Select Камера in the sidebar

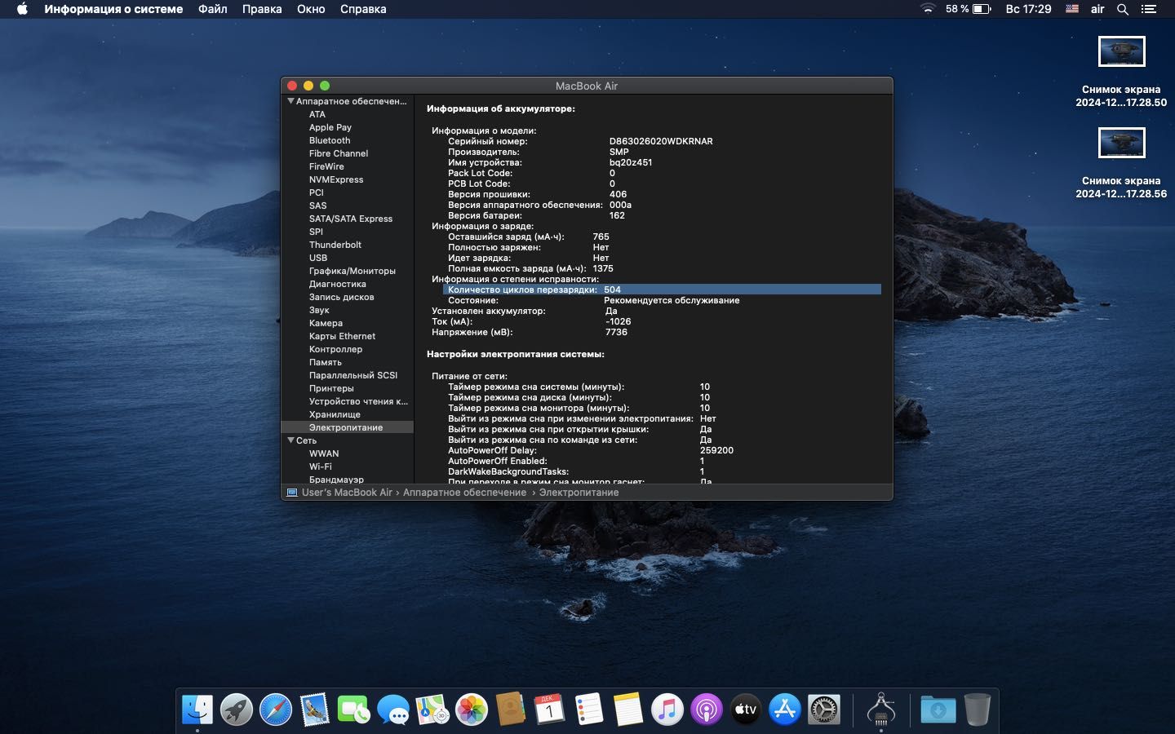[x=326, y=323]
